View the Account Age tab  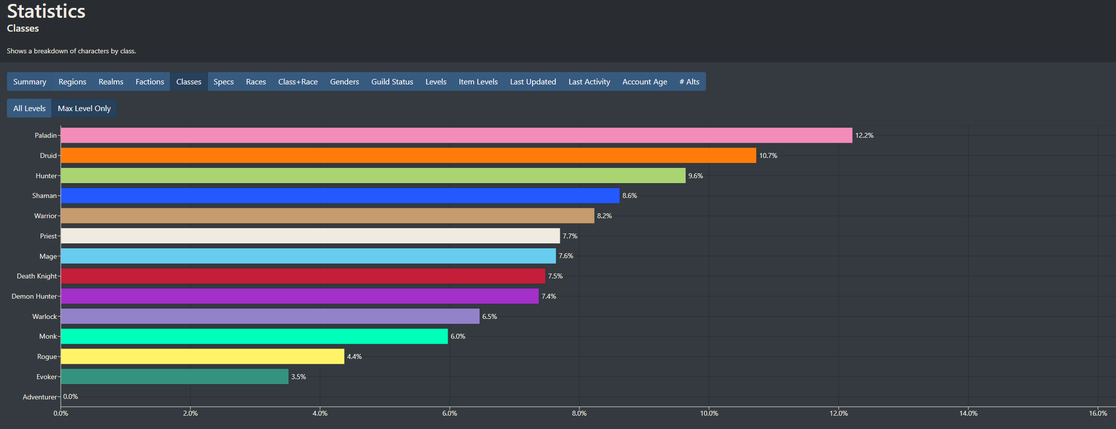pos(645,81)
